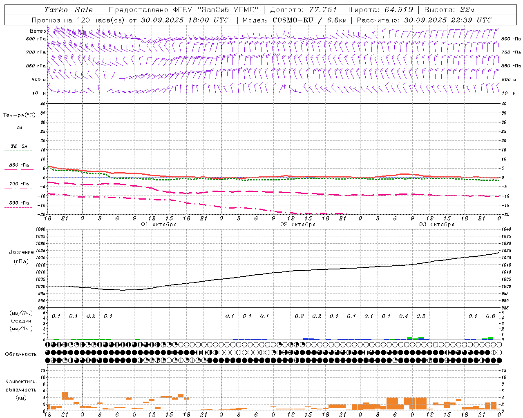Click the elevation text Высота: 22м
This screenshot has height=418, width=523.
click(x=449, y=10)
